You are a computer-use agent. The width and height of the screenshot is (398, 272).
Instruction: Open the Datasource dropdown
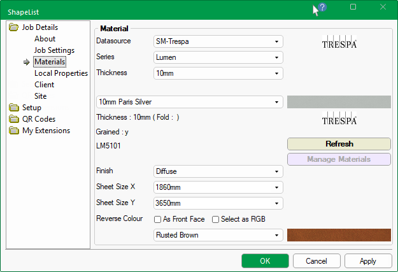(x=218, y=41)
